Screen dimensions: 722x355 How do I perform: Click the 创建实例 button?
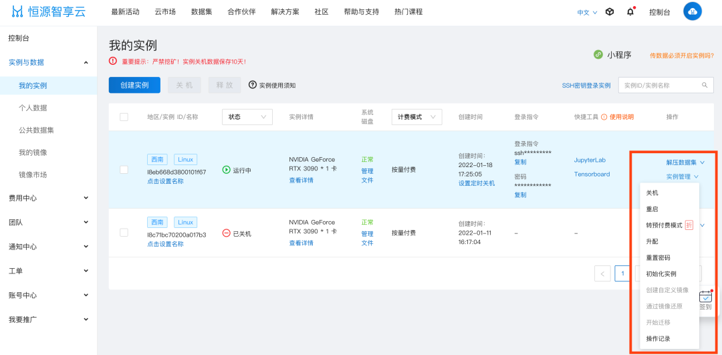pos(134,85)
